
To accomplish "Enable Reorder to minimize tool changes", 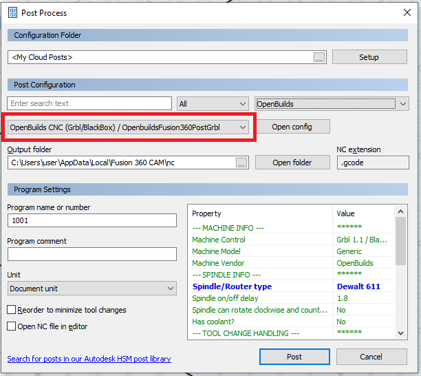I will click(x=11, y=310).
